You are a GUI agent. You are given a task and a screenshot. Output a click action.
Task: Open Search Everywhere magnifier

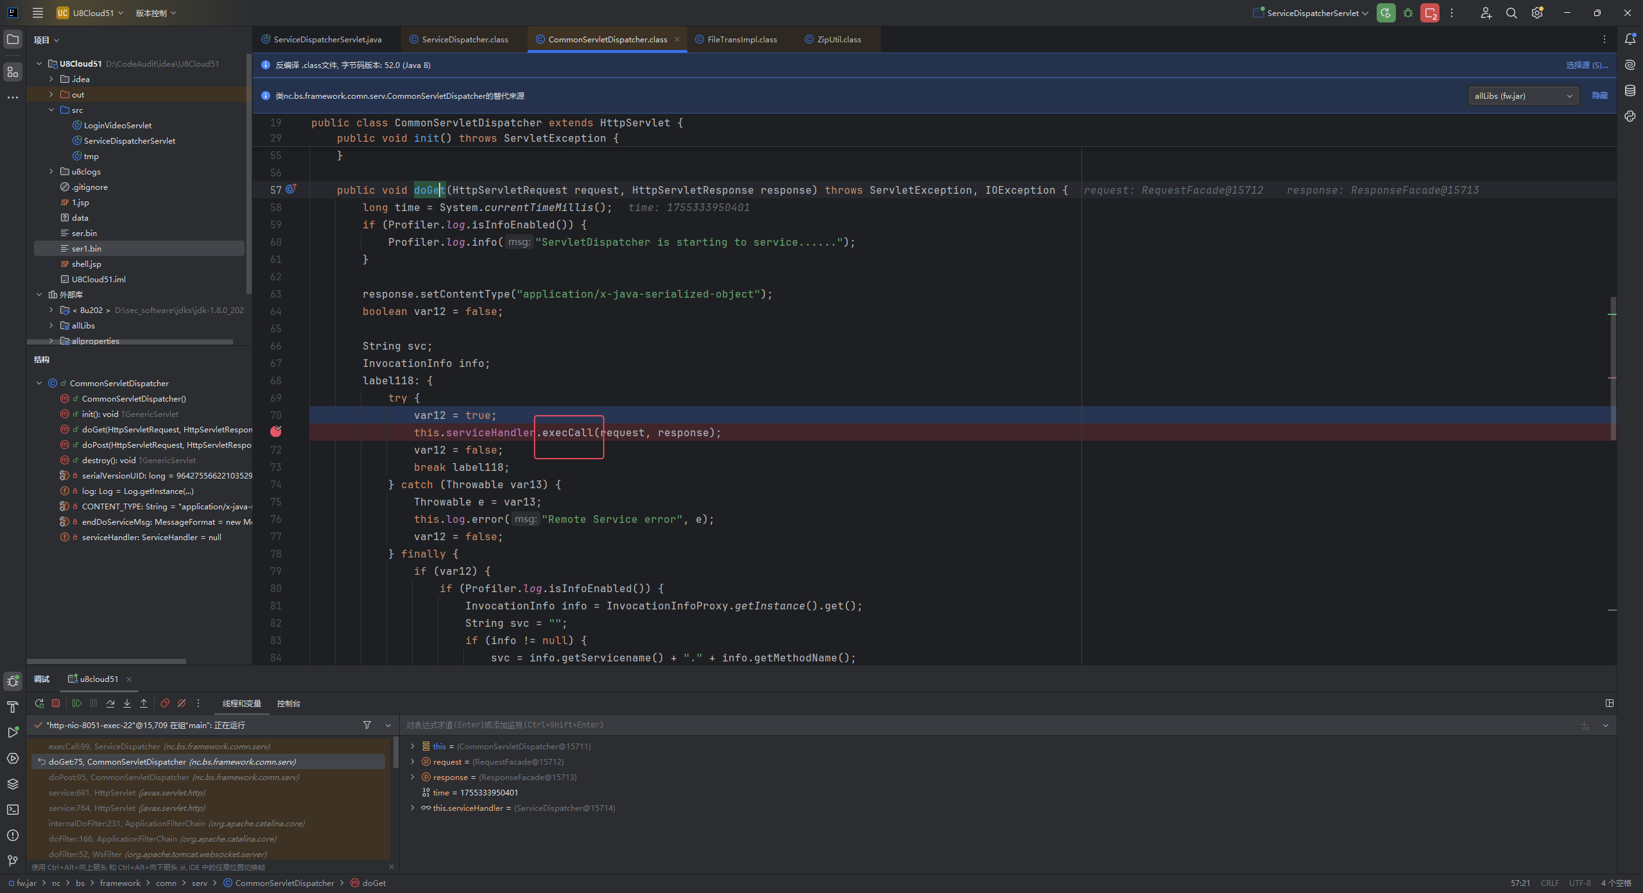1511,13
